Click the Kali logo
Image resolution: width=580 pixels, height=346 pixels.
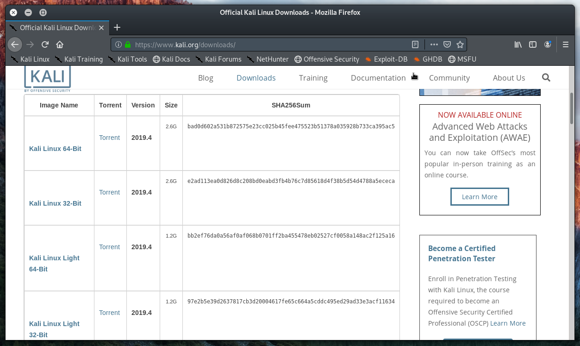pyautogui.click(x=48, y=78)
